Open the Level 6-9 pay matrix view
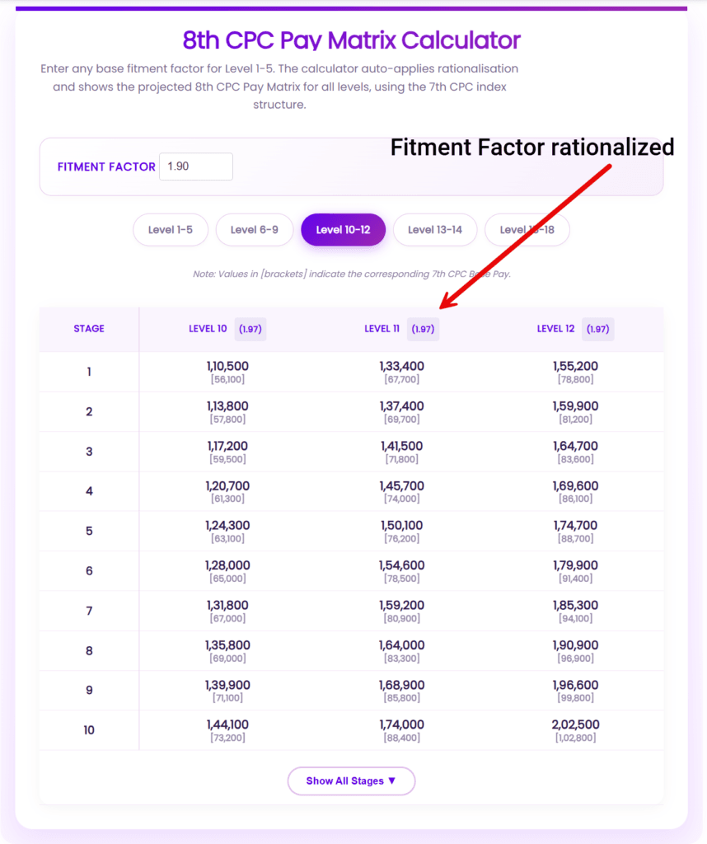707x844 pixels. (x=254, y=230)
